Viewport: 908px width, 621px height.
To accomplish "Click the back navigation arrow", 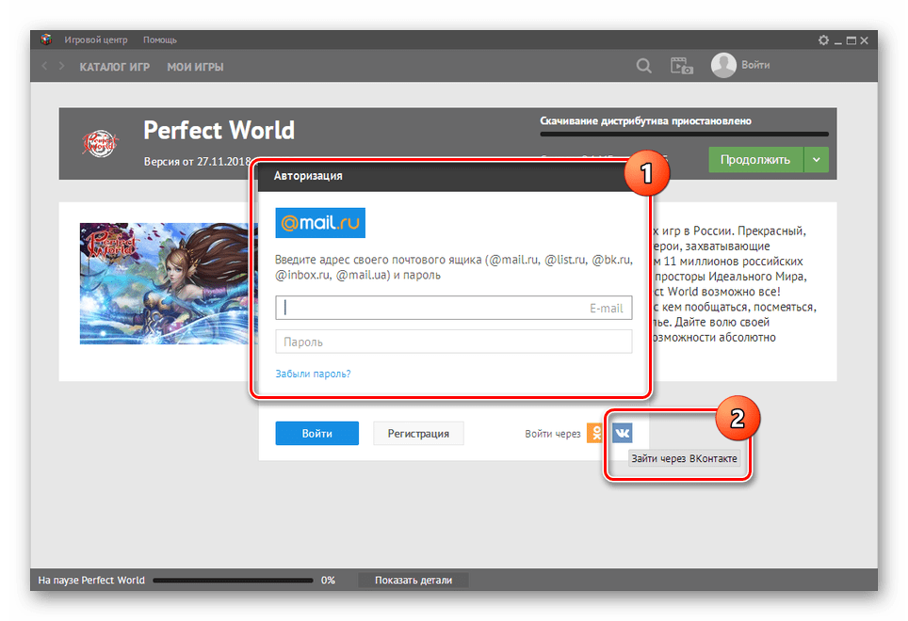I will tap(44, 66).
